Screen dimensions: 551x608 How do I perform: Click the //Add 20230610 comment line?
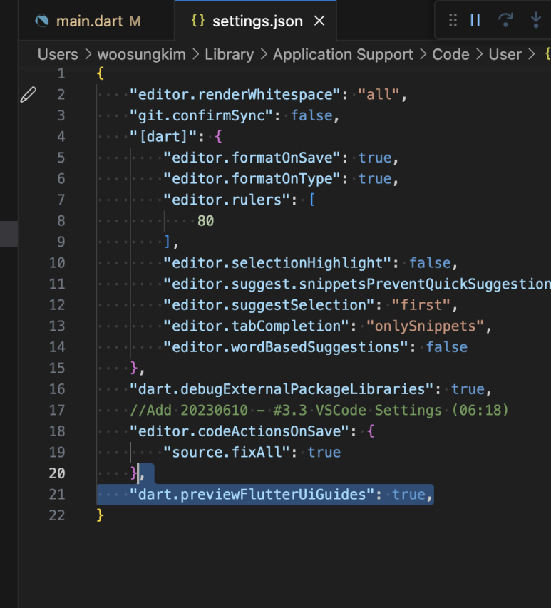pyautogui.click(x=319, y=411)
